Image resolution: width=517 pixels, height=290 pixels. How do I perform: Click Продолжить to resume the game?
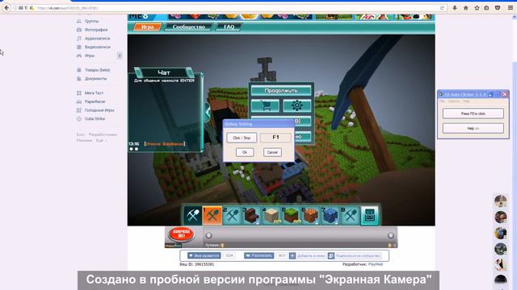(281, 90)
